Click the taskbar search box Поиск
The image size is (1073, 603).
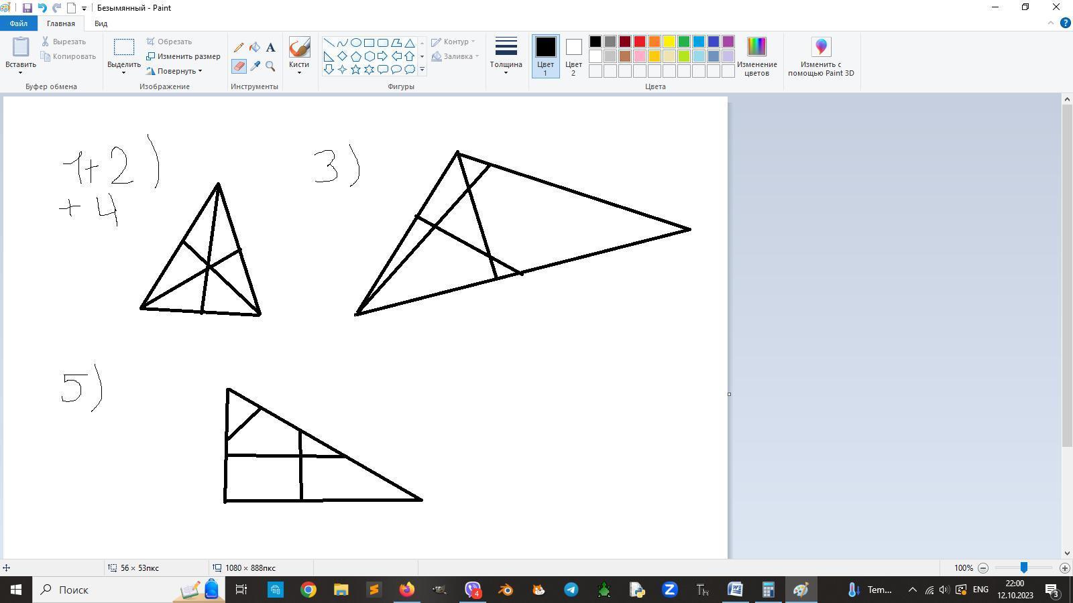coord(127,590)
